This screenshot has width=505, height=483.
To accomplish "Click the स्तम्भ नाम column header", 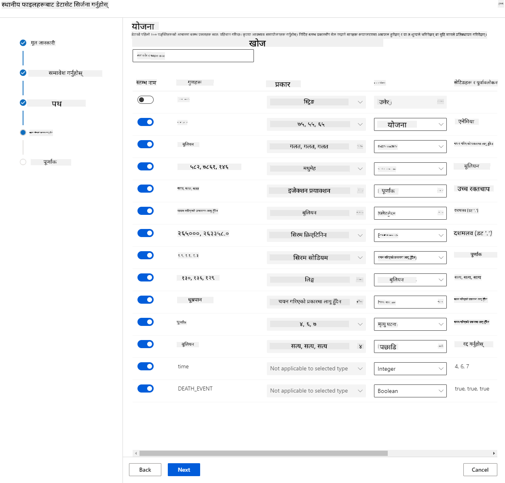I will click(x=146, y=83).
